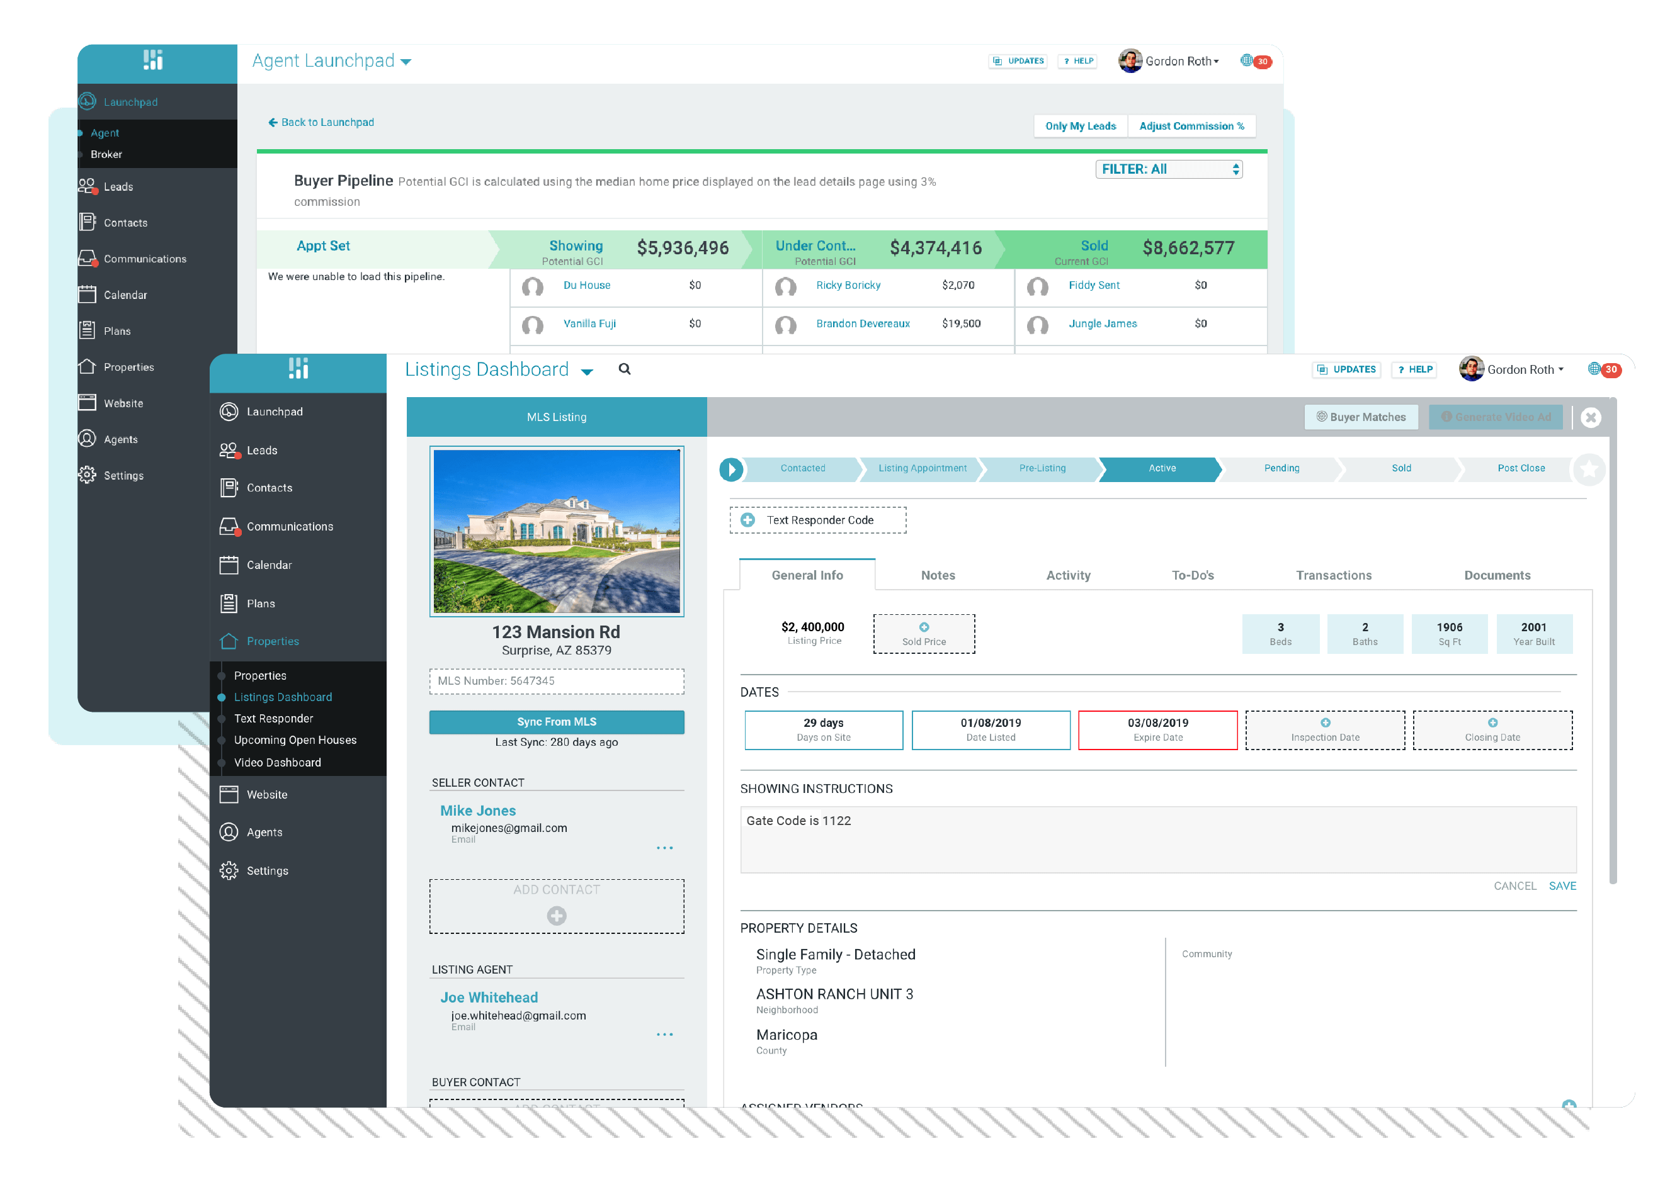Open Mike Jones contact options ellipsis
This screenshot has width=1653, height=1180.
click(x=664, y=848)
